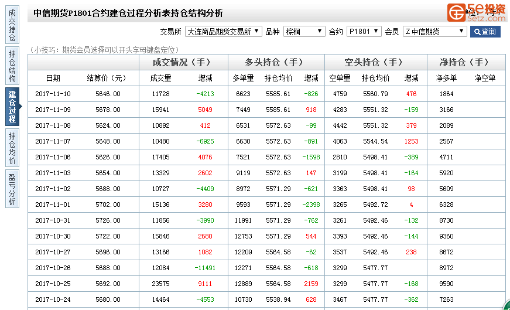Click settlement price 5646.00
510x310 pixels.
[108, 94]
